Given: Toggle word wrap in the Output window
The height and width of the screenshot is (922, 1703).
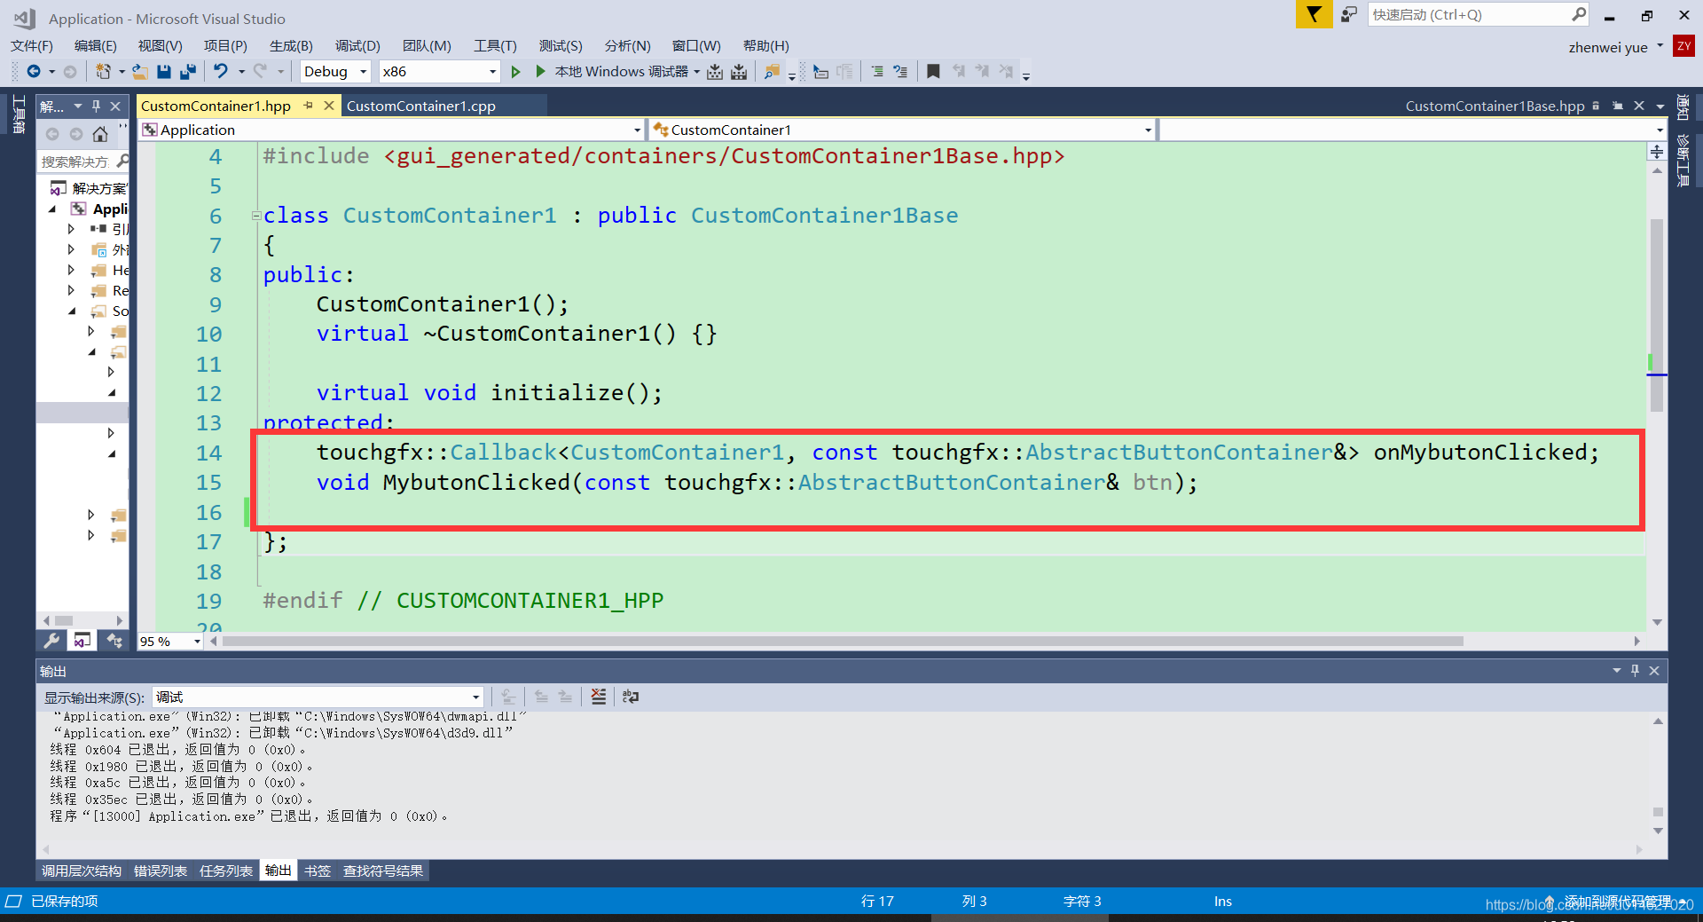Looking at the screenshot, I should 631,697.
